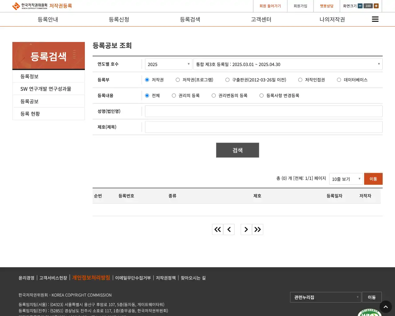Decrease screen size with minus icon

(360, 6)
